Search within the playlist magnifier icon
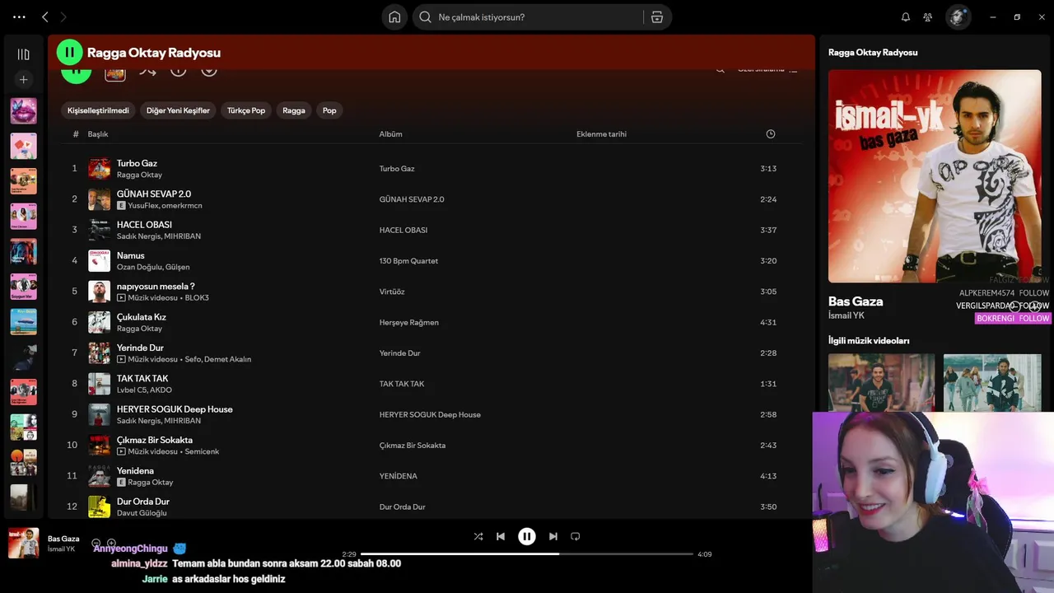Image resolution: width=1054 pixels, height=593 pixels. point(721,71)
